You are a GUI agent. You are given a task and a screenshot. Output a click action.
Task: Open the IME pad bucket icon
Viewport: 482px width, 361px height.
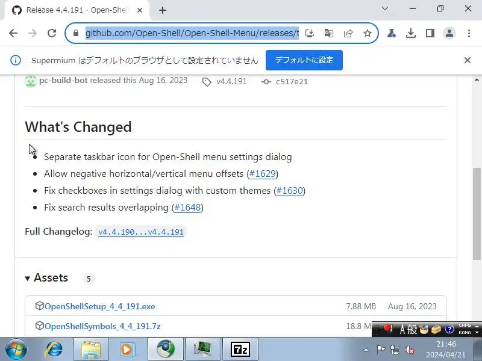click(x=424, y=330)
